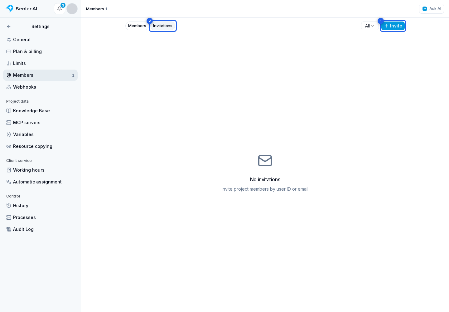Open Audit Log page
The height and width of the screenshot is (312, 449).
point(40,229)
